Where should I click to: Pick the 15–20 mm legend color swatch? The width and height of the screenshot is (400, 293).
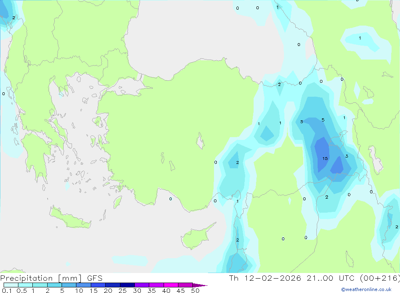98,285
